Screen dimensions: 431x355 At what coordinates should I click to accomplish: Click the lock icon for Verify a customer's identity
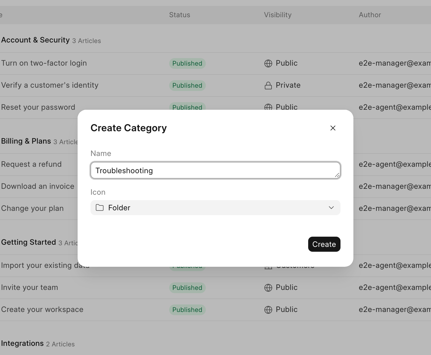coord(268,86)
